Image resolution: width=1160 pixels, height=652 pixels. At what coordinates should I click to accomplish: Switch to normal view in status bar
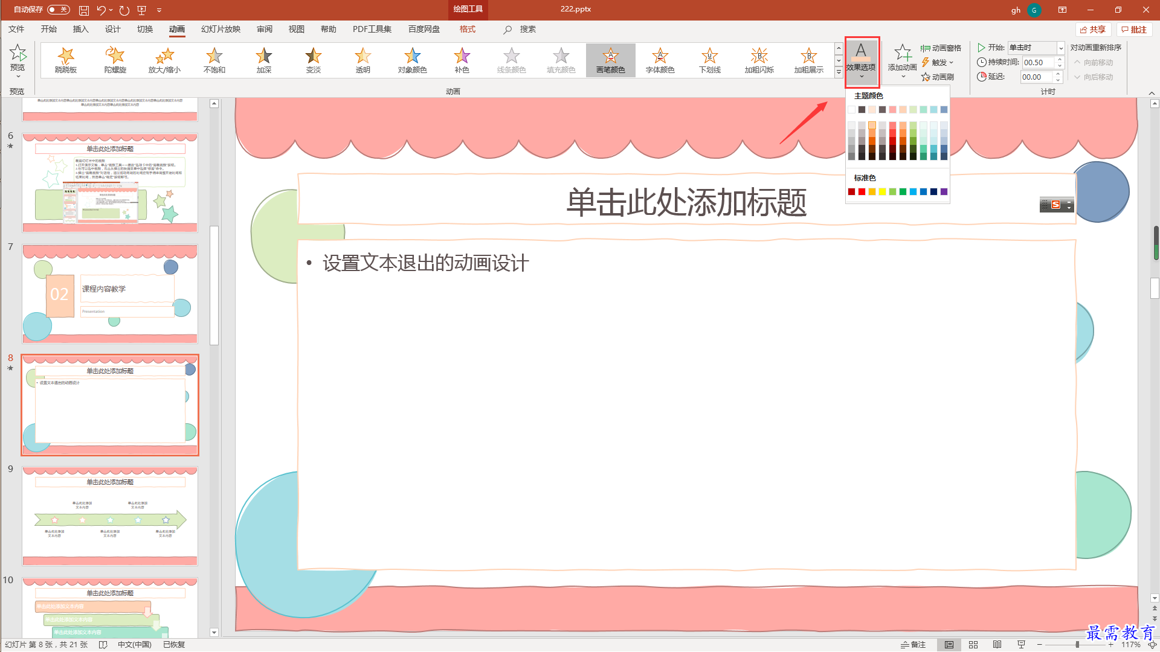[949, 645]
